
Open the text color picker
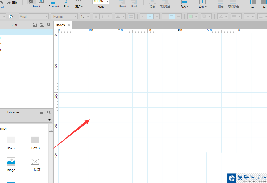point(120,16)
